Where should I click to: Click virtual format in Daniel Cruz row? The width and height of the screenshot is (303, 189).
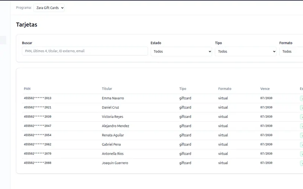[x=223, y=107]
